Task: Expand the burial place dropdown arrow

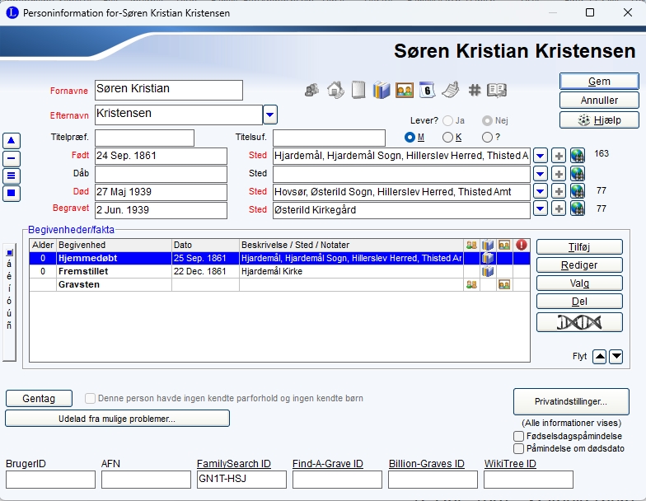Action: coord(540,210)
